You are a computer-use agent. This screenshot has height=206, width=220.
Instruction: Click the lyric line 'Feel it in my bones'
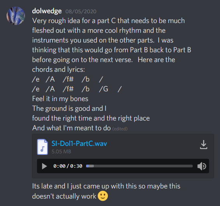60,99
